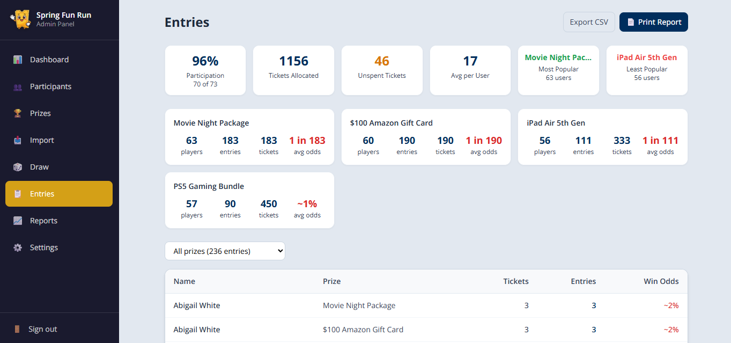Click the Settings gear icon
The width and height of the screenshot is (731, 343).
18,247
